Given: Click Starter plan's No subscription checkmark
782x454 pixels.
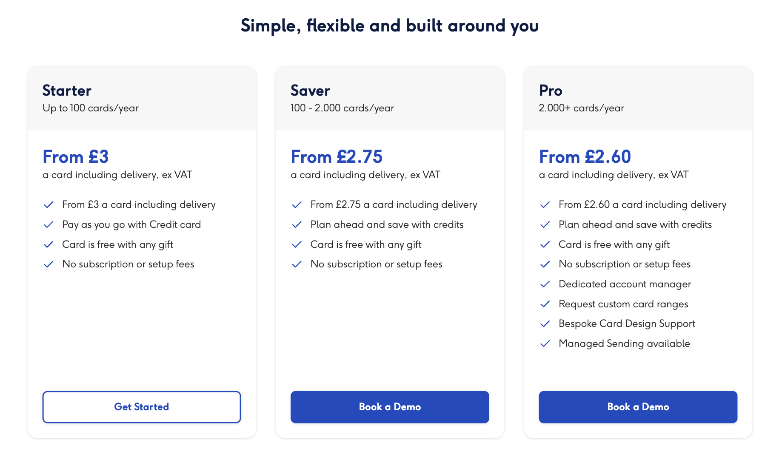Looking at the screenshot, I should click(x=49, y=264).
